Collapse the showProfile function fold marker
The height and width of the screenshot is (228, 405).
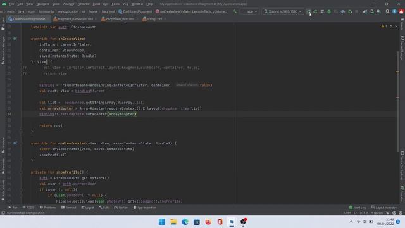click(21, 172)
